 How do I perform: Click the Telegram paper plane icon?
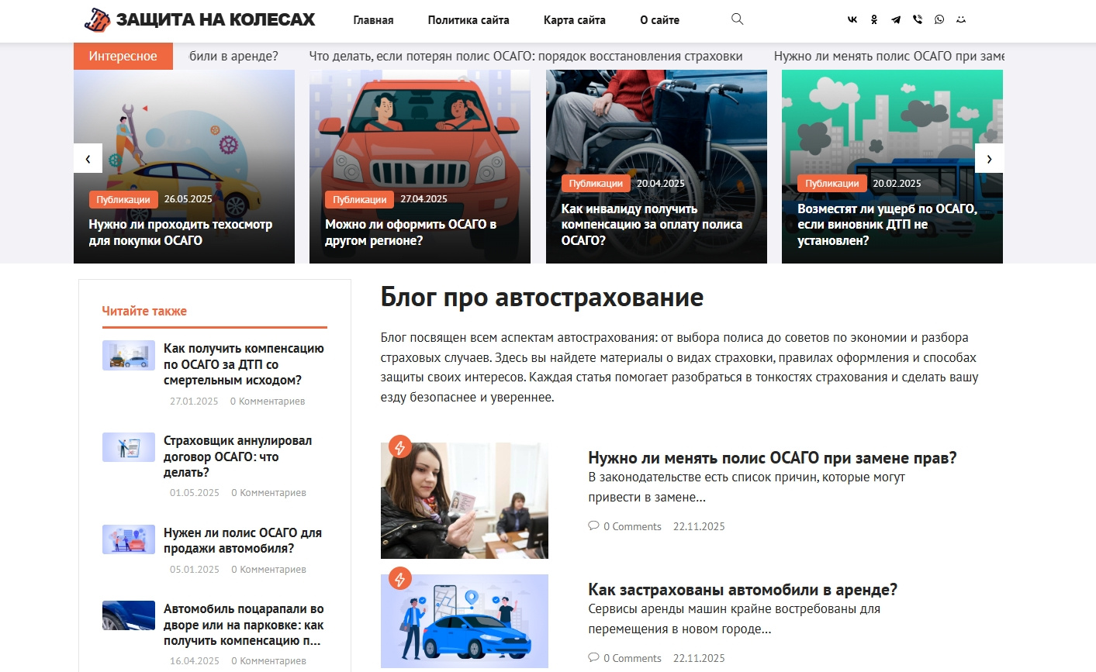(x=896, y=20)
